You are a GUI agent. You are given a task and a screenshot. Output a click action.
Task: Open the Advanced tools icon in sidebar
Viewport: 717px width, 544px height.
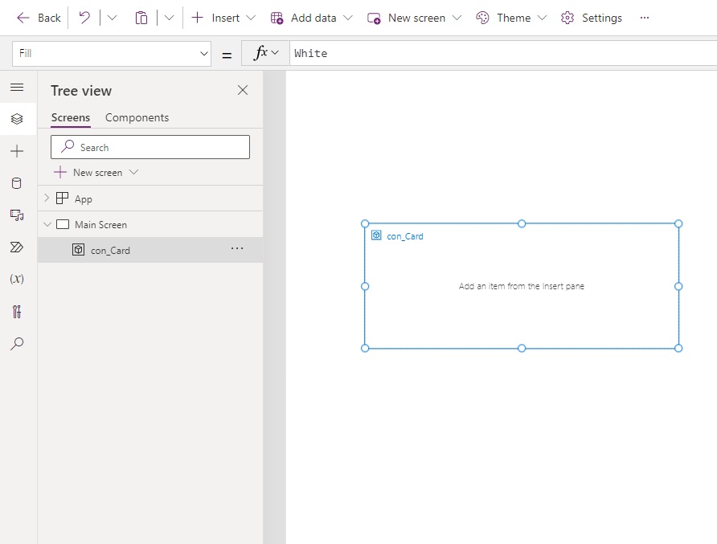point(17,312)
